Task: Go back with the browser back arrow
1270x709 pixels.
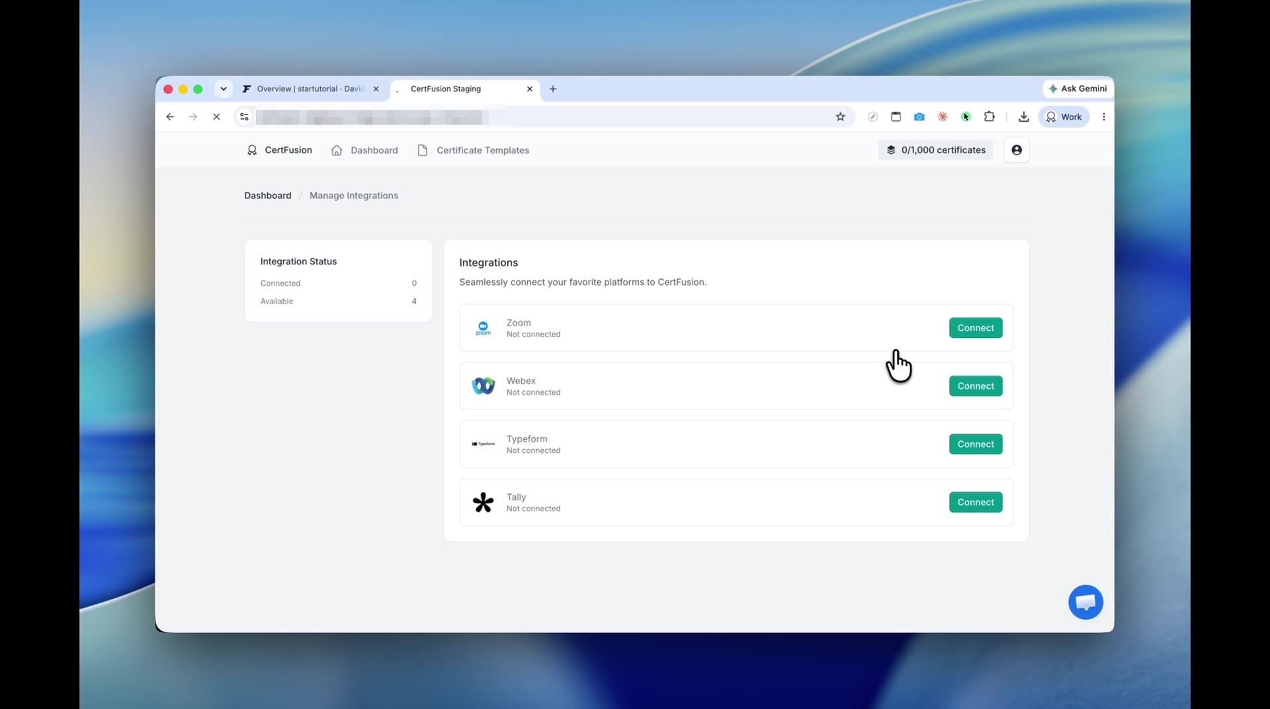Action: [170, 117]
